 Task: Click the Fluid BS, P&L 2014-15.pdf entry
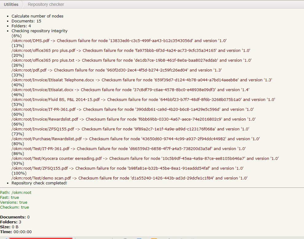pos(143,99)
